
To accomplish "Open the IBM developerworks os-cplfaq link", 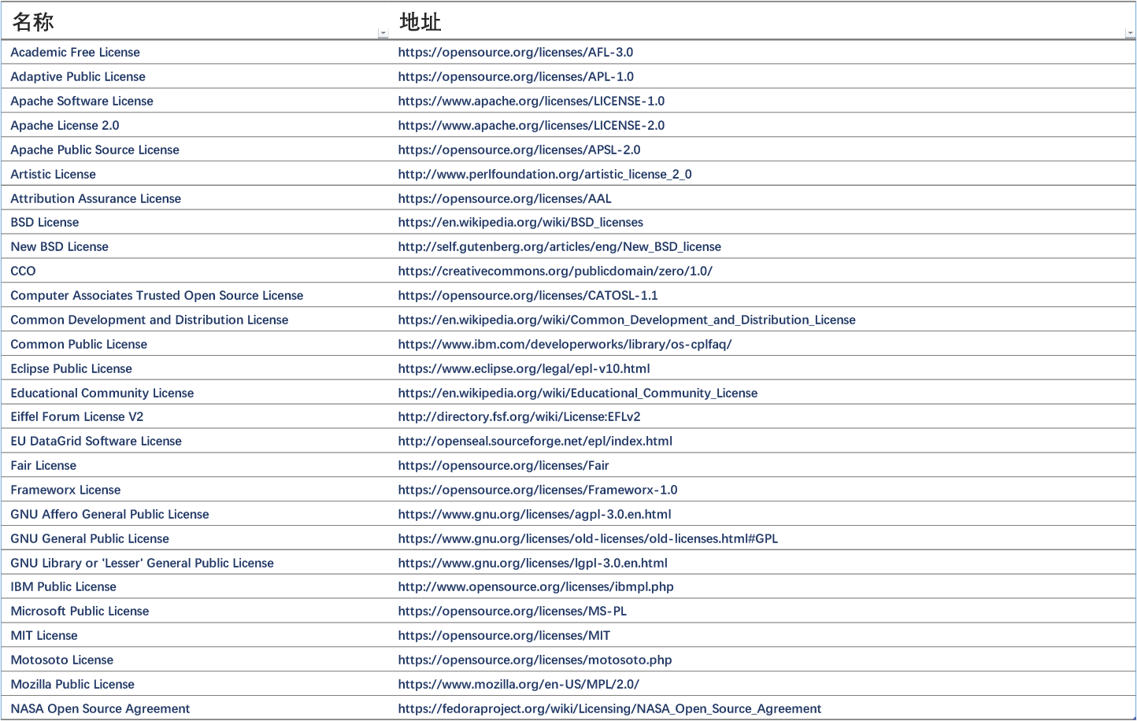I will point(565,344).
